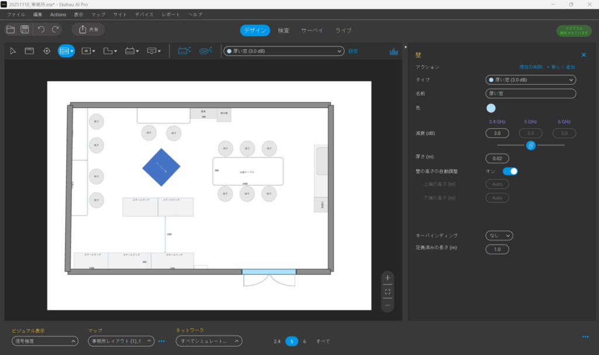Click the save project floppy icon
Image resolution: width=599 pixels, height=355 pixels.
25,29
